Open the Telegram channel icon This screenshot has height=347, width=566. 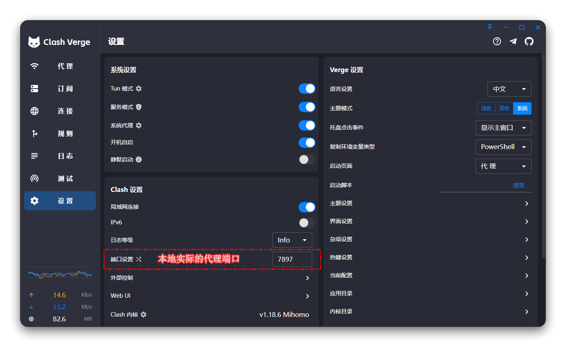(x=513, y=41)
